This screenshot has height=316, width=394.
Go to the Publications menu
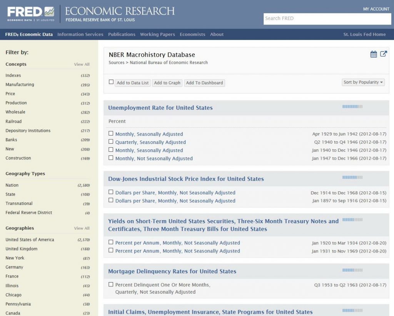(x=122, y=34)
